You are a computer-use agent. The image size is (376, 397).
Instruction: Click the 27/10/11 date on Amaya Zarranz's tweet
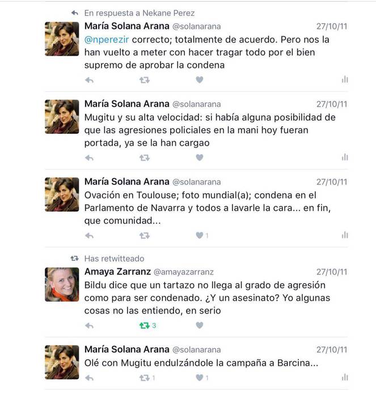[332, 272]
